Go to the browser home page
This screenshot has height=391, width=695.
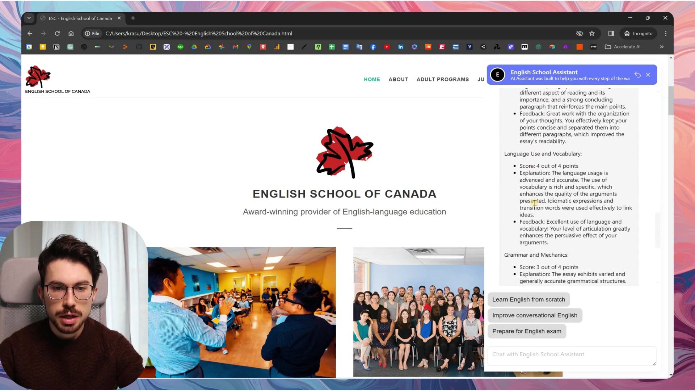[x=71, y=33]
